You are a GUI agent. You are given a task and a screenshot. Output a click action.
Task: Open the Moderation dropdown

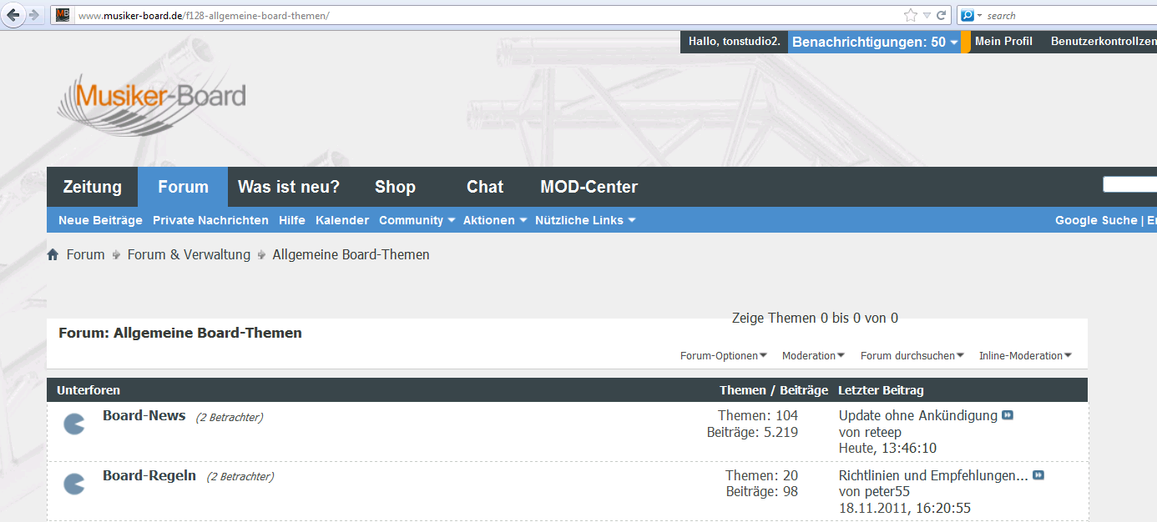(x=813, y=355)
